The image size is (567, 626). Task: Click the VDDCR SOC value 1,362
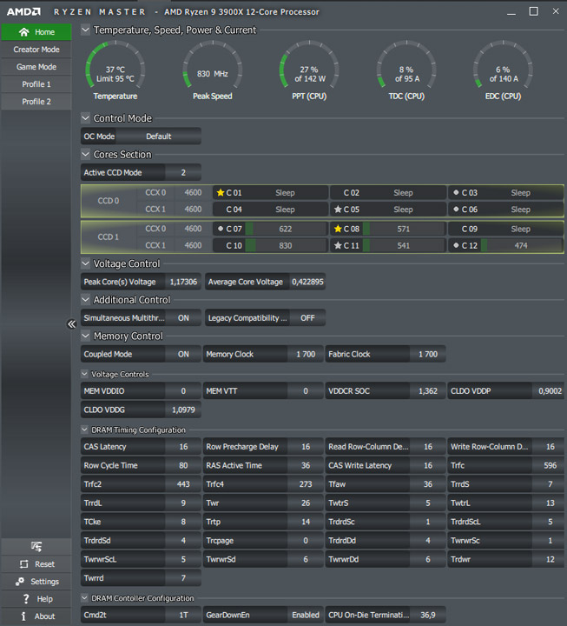[x=428, y=391]
